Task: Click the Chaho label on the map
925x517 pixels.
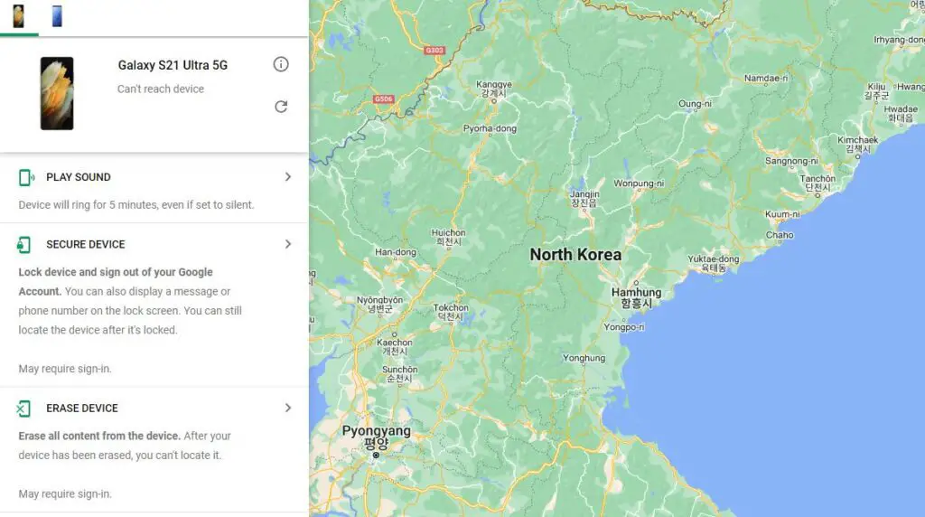Action: (x=780, y=235)
